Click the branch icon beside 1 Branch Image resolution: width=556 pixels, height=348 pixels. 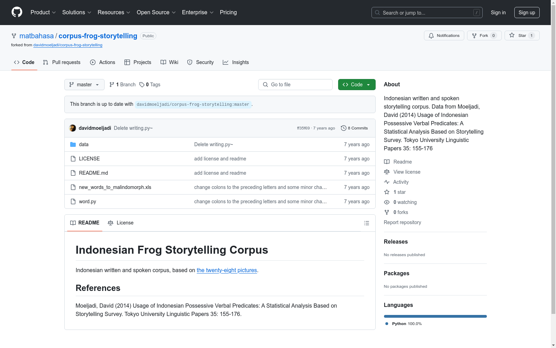click(112, 85)
